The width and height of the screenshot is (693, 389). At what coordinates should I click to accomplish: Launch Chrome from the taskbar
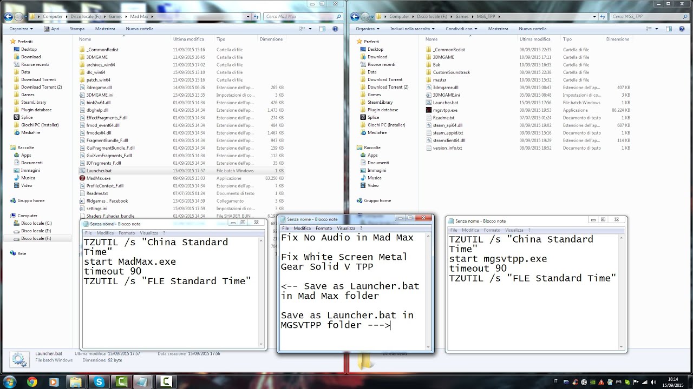tap(32, 382)
